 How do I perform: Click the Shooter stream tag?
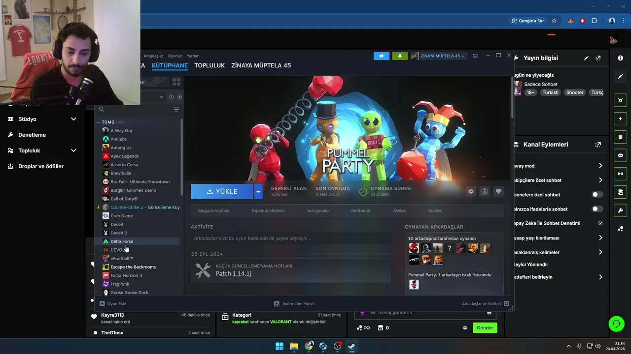[x=575, y=92]
